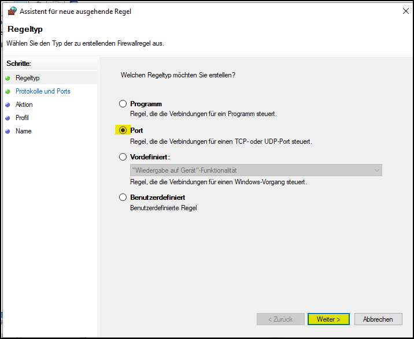Click the green bullet beside Protokolle und Ports
The height and width of the screenshot is (339, 414).
point(8,91)
